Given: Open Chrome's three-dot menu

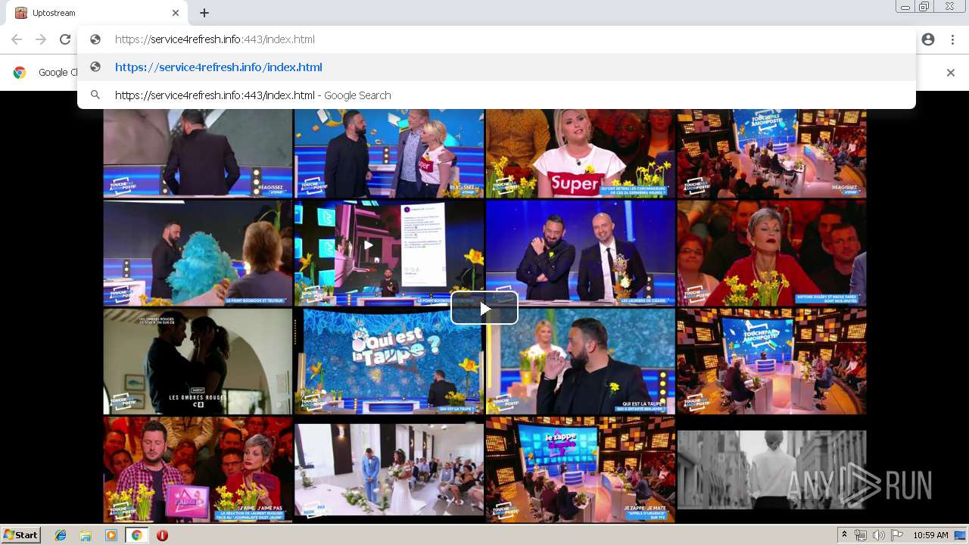Looking at the screenshot, I should [952, 39].
